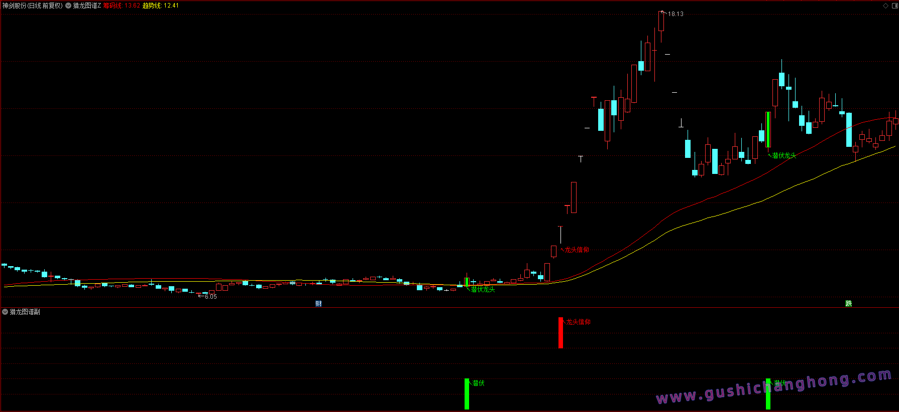The image size is (899, 412).
Task: Click the red 龙头信仰 label on main chart
Action: 577,250
